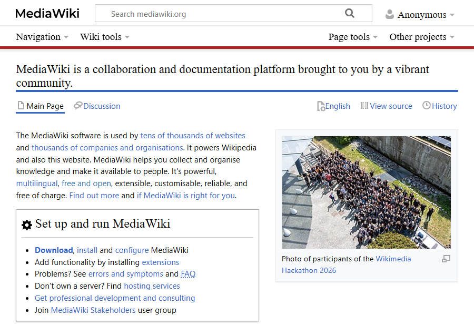The height and width of the screenshot is (326, 474).
Task: Open the errors and symptoms link
Action: tap(126, 274)
